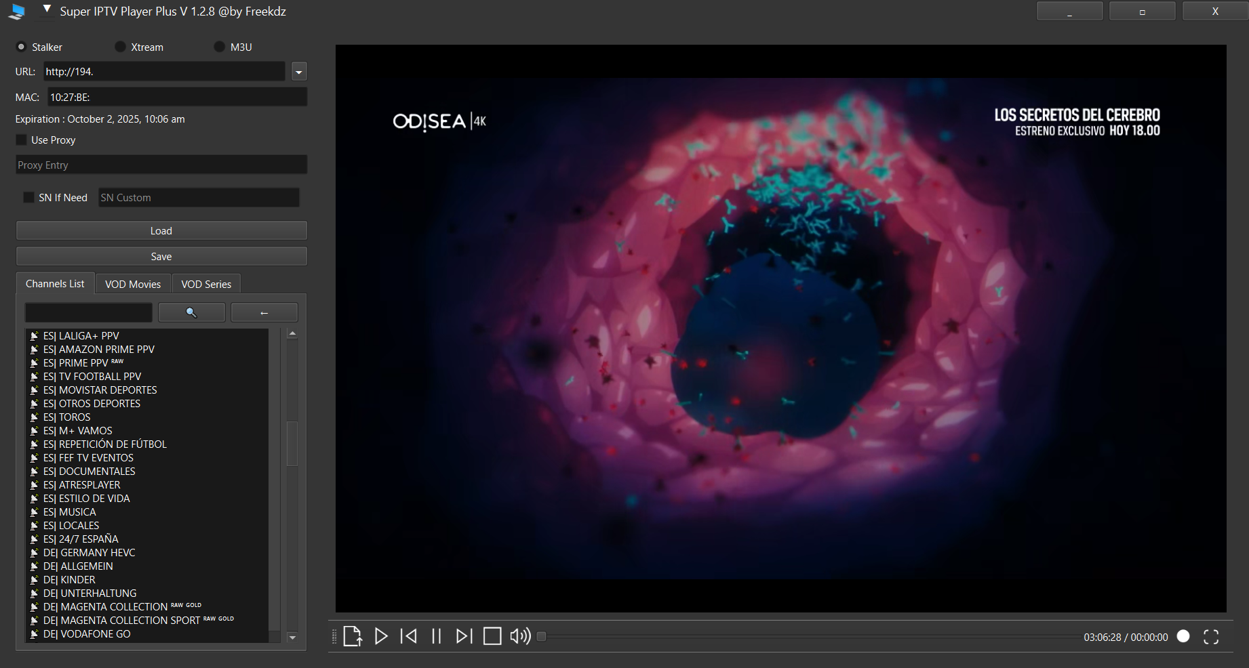Click the SN Custom field
Viewport: 1249px width, 668px height.
click(x=199, y=197)
